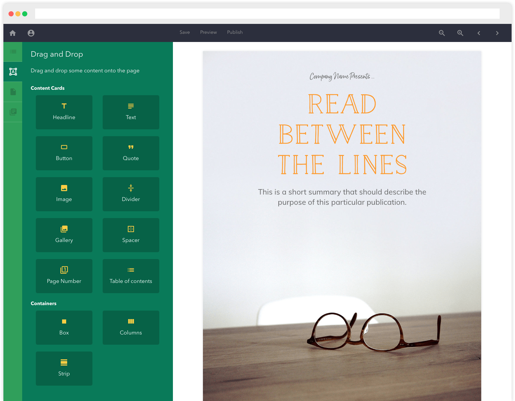Screen dimensions: 515x401
Task: Go to previous page with left chevron
Action: [479, 33]
